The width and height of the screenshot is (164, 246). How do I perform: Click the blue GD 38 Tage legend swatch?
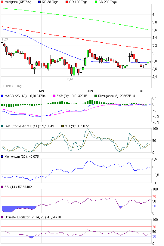point(39,2)
